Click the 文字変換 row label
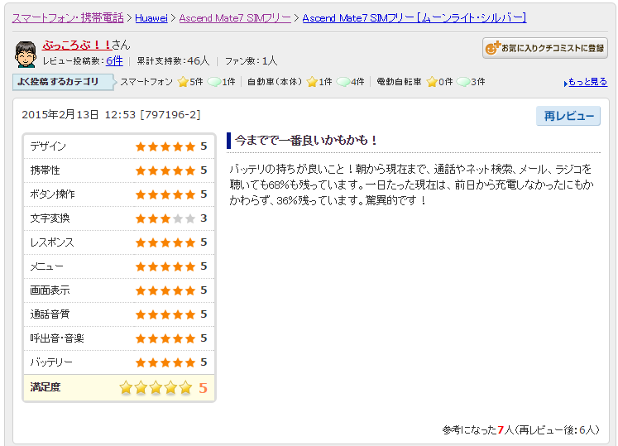The height and width of the screenshot is (446, 618). 50,218
